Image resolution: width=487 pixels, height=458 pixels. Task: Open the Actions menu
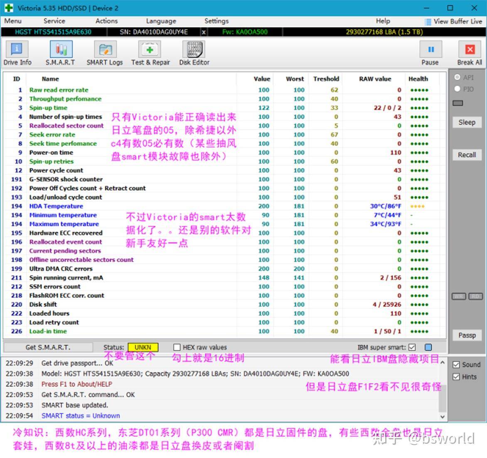pos(106,21)
